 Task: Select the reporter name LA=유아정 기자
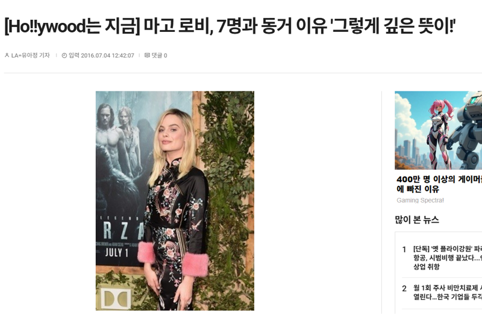[31, 55]
